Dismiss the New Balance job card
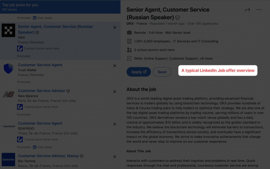 click(115, 91)
